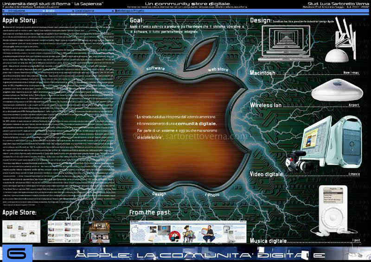Click the Apple logo in the past banner
Viewport: 371px width, 262px height.
click(x=135, y=230)
